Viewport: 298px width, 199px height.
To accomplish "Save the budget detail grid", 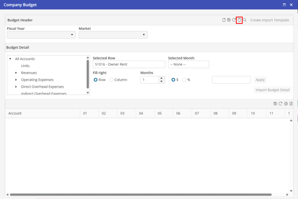I will click(x=275, y=104).
